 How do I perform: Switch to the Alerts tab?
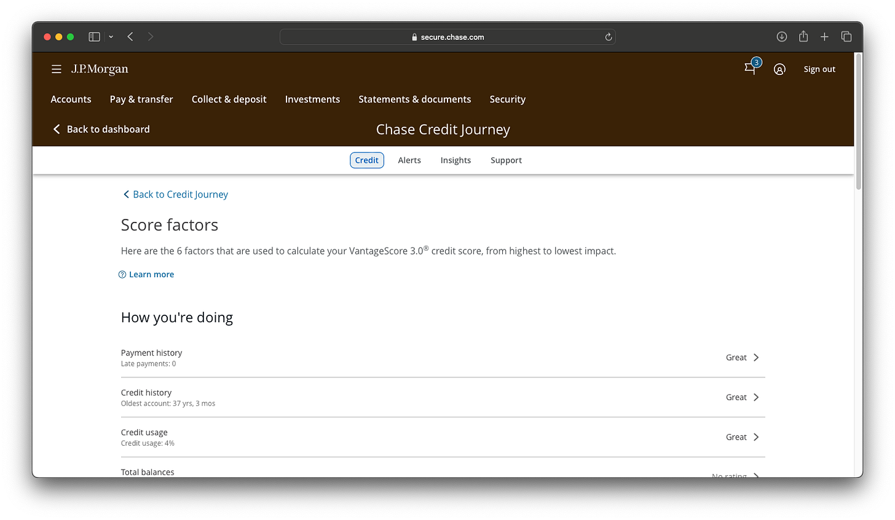coord(409,160)
